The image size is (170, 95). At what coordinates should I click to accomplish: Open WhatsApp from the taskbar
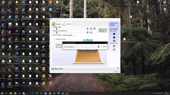[15, 93]
